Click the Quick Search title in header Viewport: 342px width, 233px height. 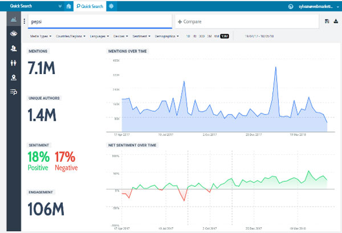21,6
